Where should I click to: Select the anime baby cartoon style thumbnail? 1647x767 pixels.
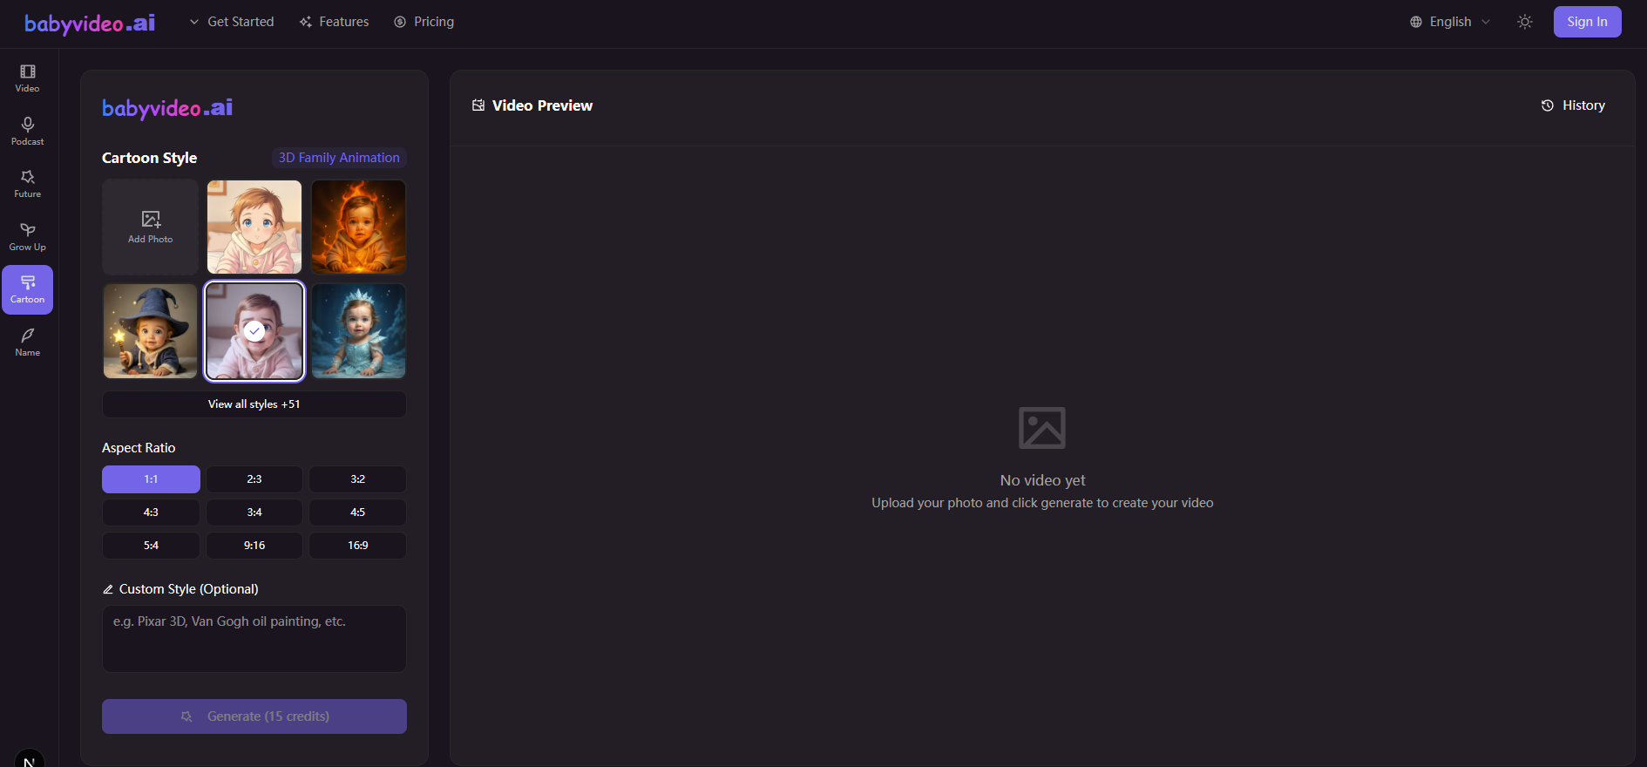(x=254, y=227)
